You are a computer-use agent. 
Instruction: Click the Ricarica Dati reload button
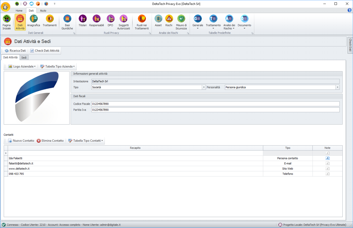point(15,50)
